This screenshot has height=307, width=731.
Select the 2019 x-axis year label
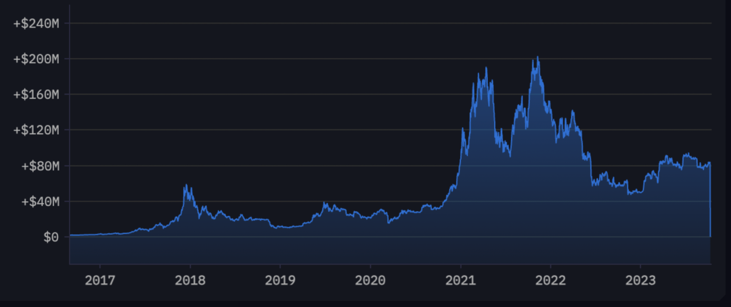(x=280, y=280)
